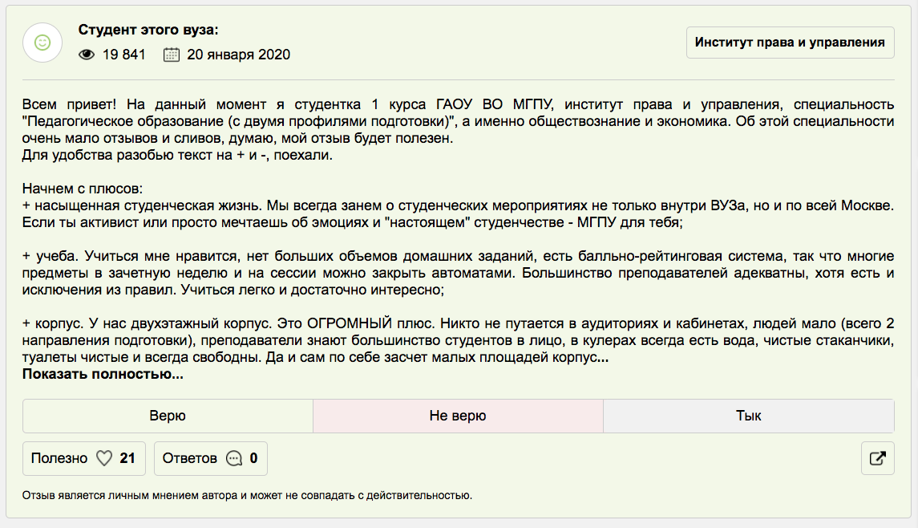Click the green smiley avatar icon
This screenshot has height=528, width=918.
click(42, 43)
